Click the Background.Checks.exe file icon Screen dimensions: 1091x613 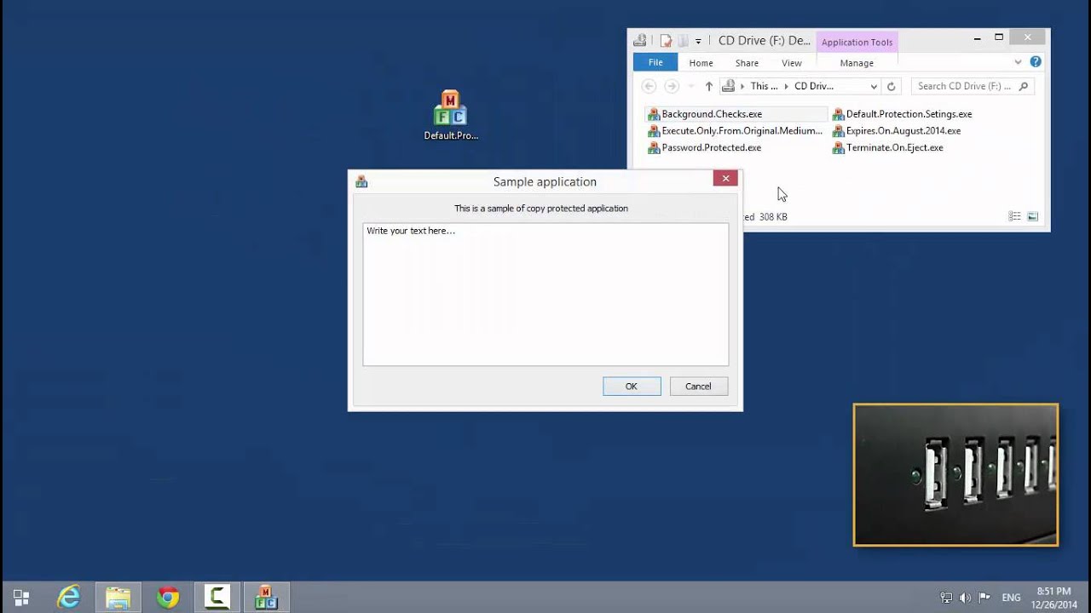coord(654,114)
